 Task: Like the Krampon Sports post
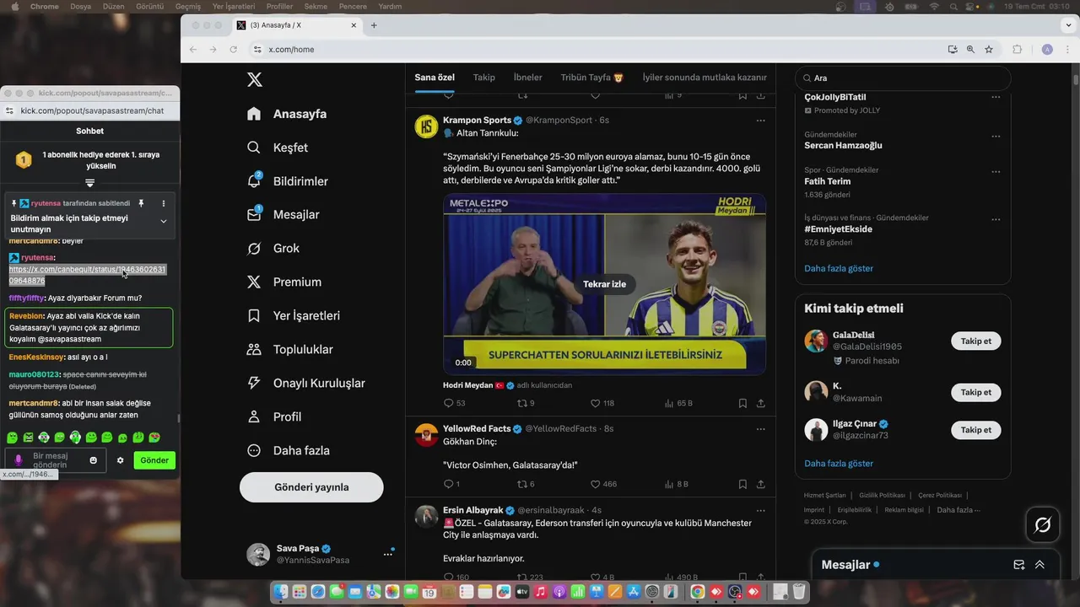(602, 403)
